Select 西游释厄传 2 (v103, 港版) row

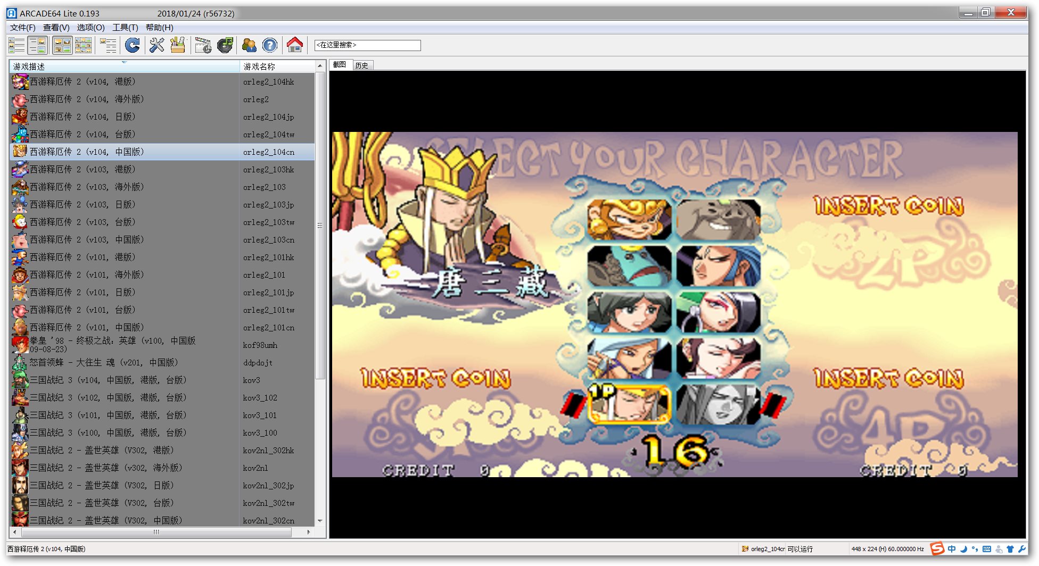162,170
